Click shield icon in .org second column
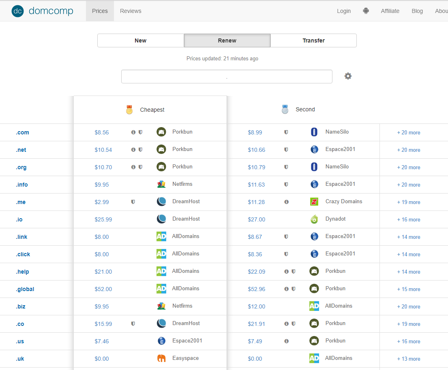This screenshot has width=448, height=370. pos(286,167)
